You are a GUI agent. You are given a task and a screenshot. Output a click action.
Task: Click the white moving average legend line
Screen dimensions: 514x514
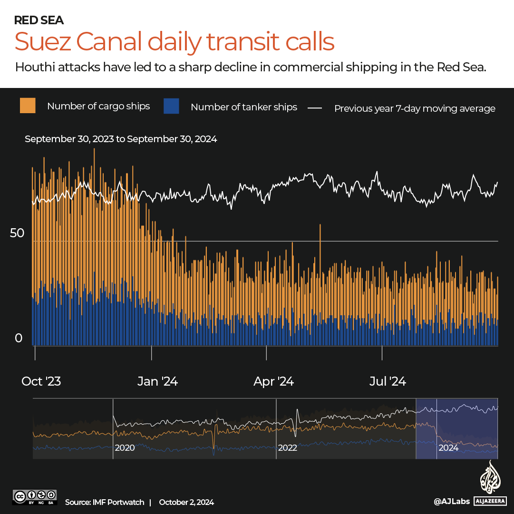[x=314, y=108]
